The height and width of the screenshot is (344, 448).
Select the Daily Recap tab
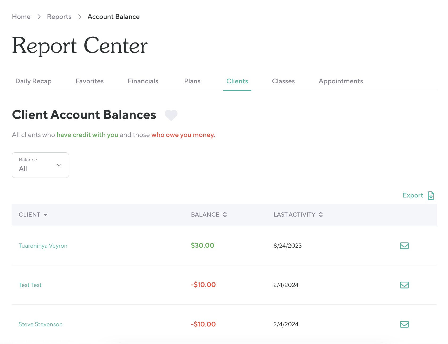point(33,81)
